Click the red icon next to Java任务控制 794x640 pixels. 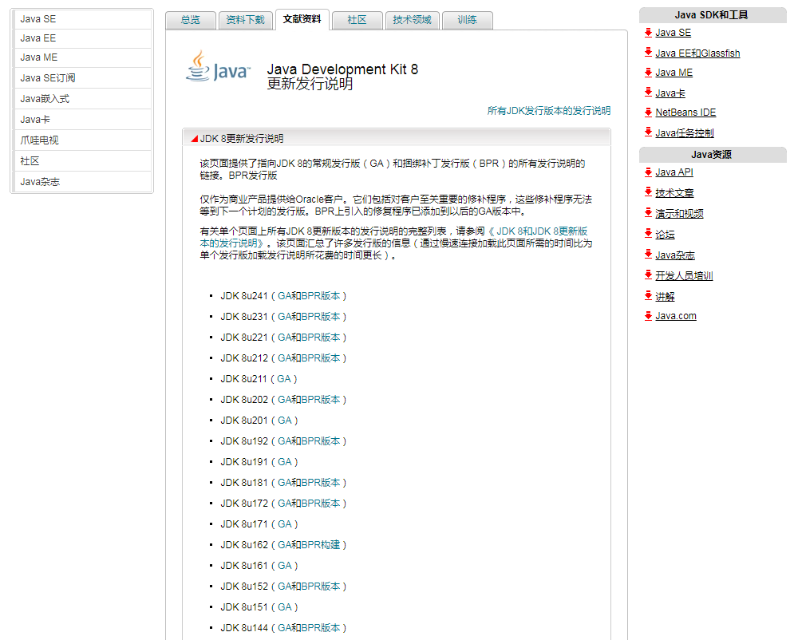point(648,132)
